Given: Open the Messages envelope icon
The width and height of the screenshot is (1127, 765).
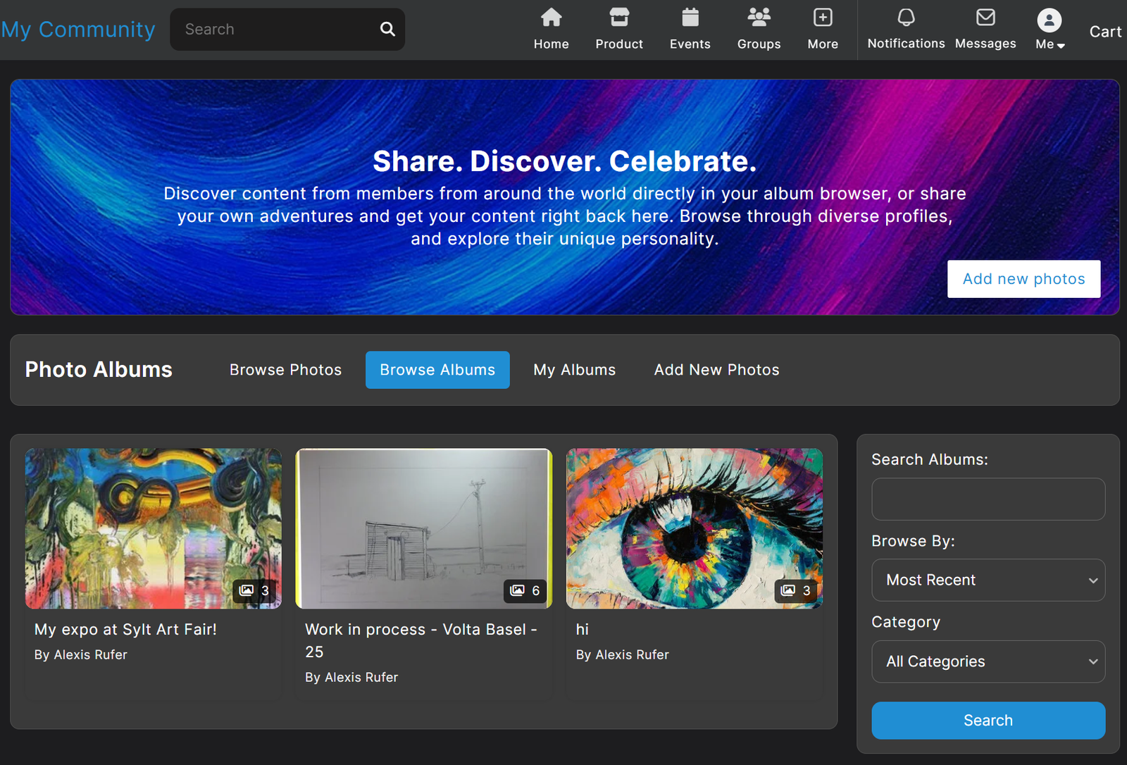Looking at the screenshot, I should 985,18.
